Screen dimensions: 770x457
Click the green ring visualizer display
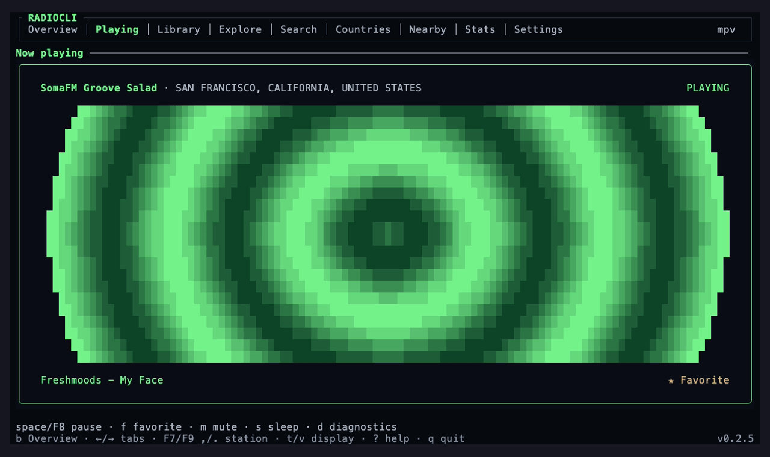pos(387,234)
